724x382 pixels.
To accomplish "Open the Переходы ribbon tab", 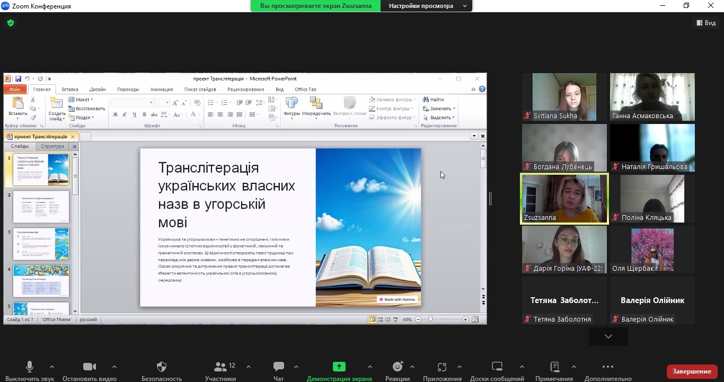I will [128, 90].
